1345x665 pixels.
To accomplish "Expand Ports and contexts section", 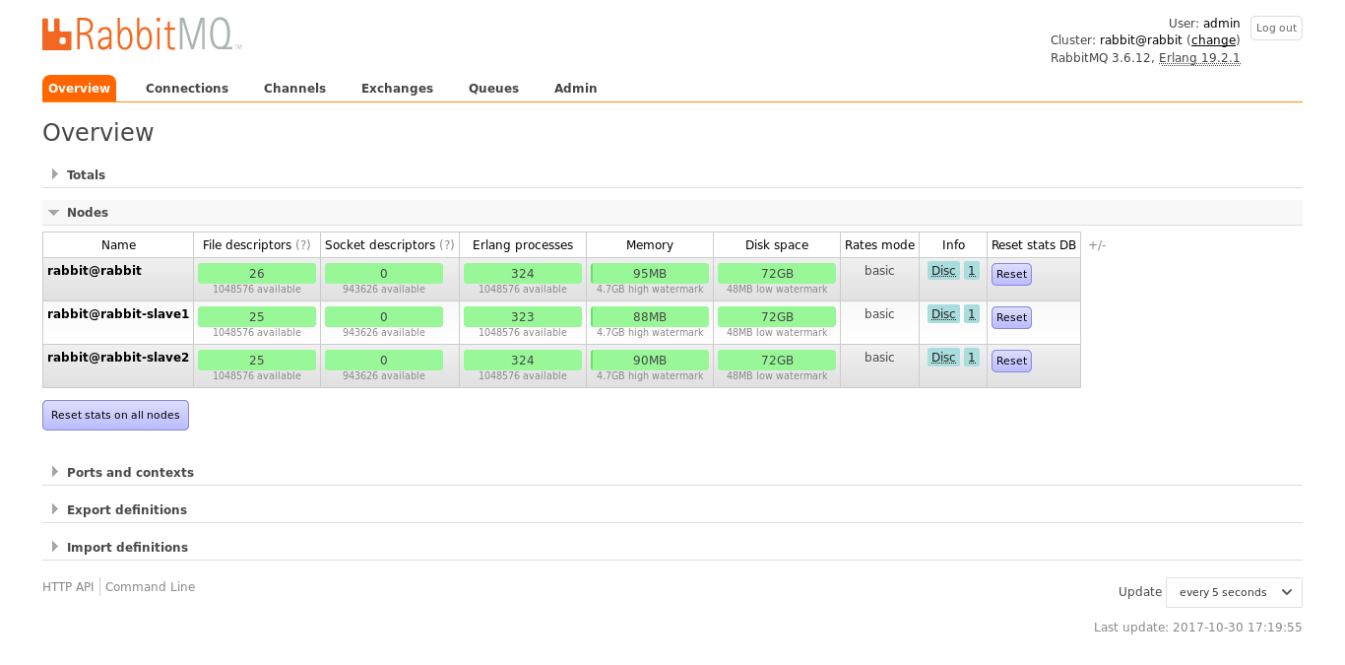I will coord(130,473).
